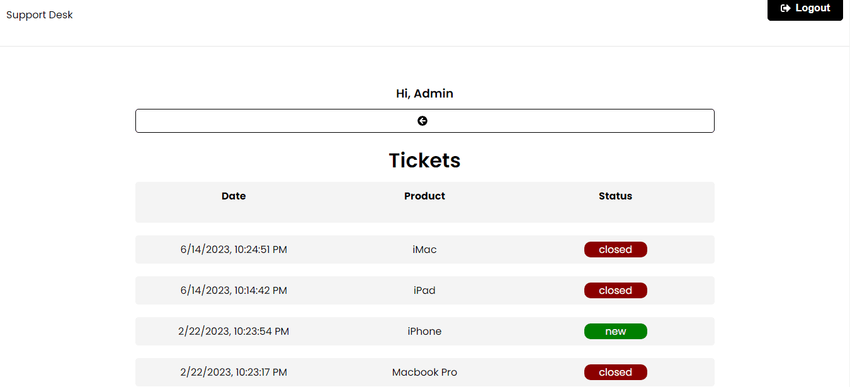Select the Macbook Pro product name
The width and height of the screenshot is (850, 387).
coord(424,373)
